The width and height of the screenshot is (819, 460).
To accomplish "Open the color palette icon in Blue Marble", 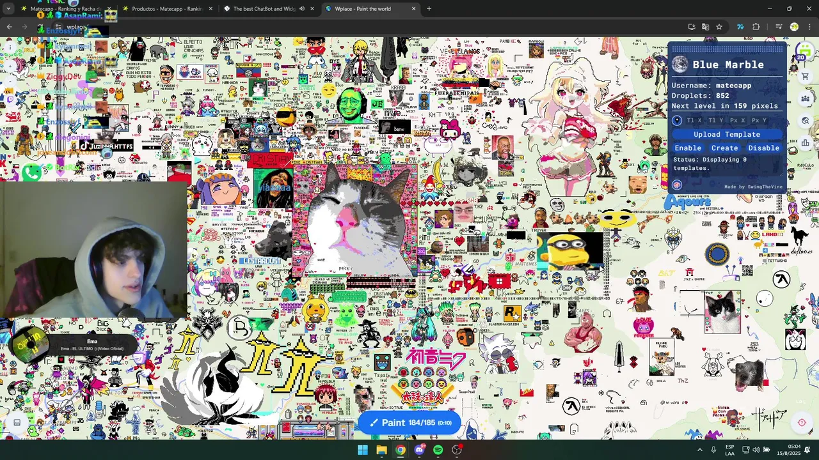I will [x=677, y=185].
